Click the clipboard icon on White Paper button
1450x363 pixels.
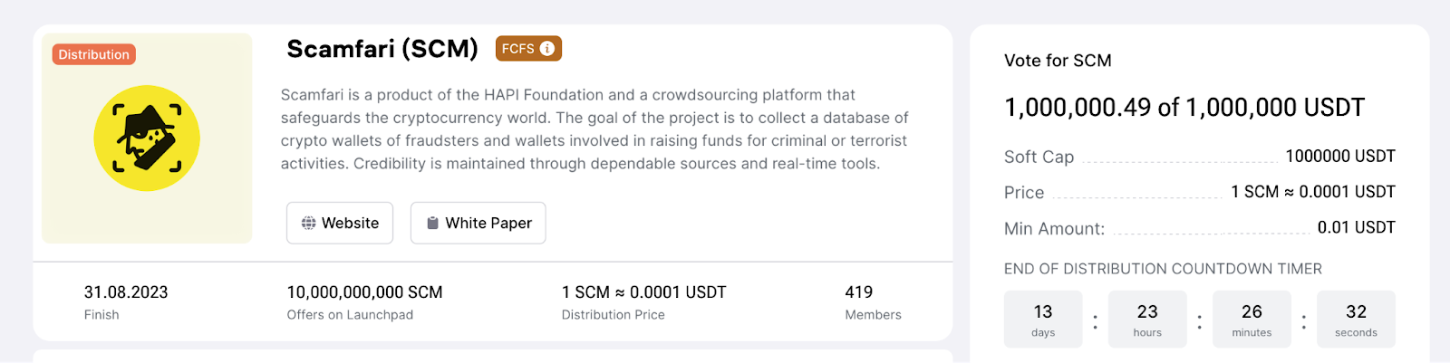pyautogui.click(x=432, y=223)
